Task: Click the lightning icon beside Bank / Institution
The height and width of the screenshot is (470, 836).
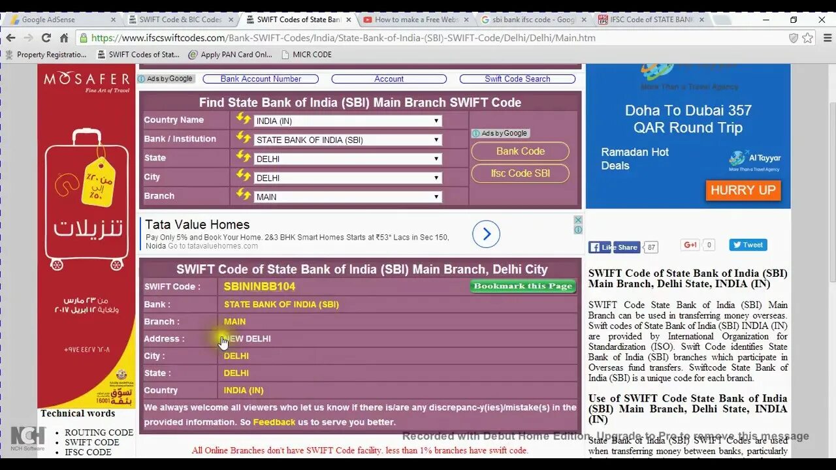Action: [x=243, y=138]
